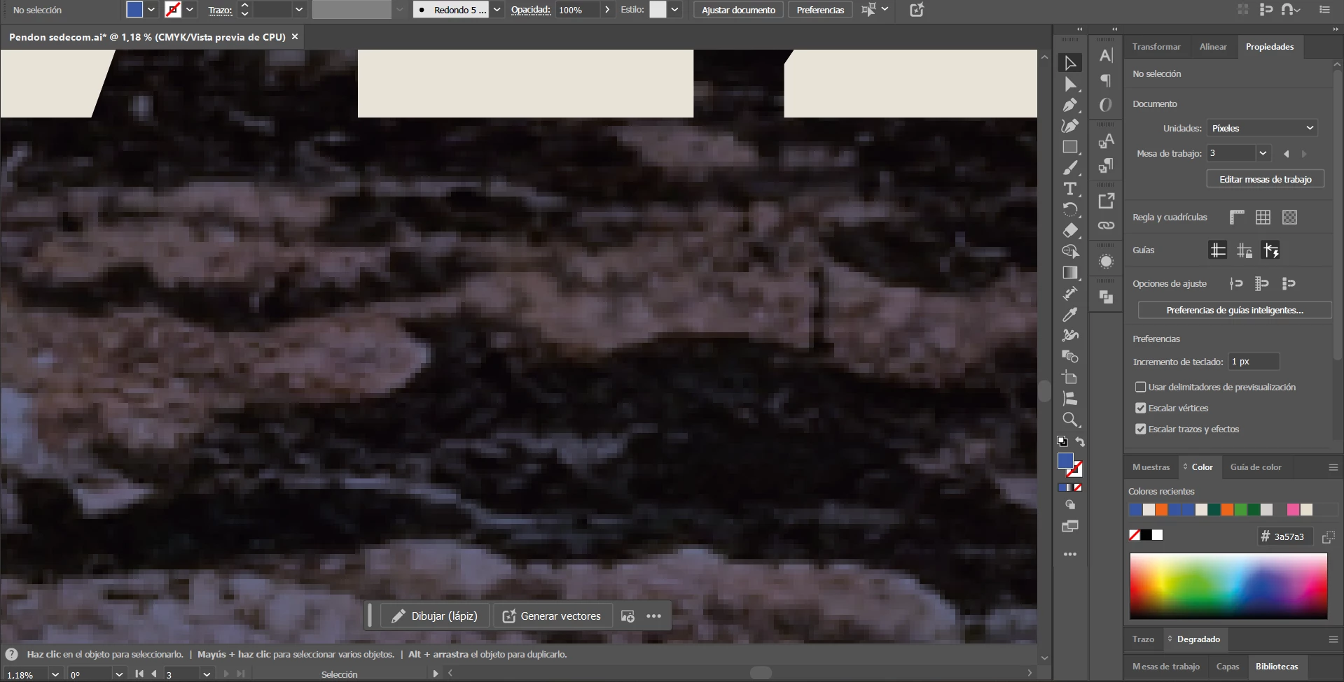Open the Guía de color tab
Image resolution: width=1344 pixels, height=682 pixels.
click(1256, 467)
